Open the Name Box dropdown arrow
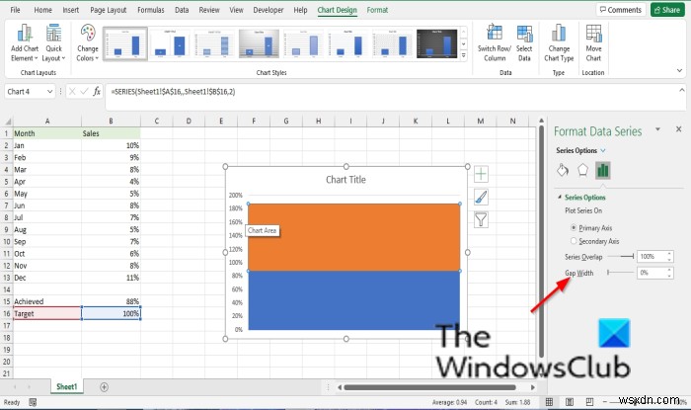Screen dimensions: 691x410 pyautogui.click(x=49, y=92)
